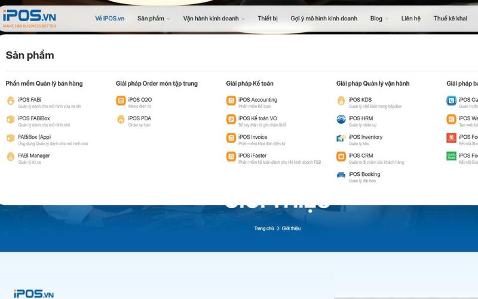Click the iPOS Invoice icon
The width and height of the screenshot is (478, 299).
(x=231, y=138)
